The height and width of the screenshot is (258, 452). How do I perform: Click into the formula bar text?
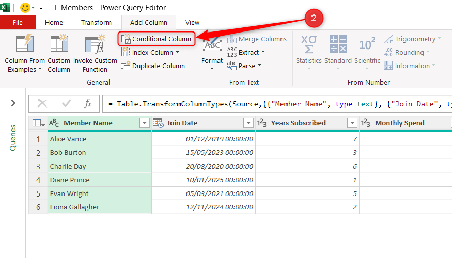pyautogui.click(x=277, y=104)
